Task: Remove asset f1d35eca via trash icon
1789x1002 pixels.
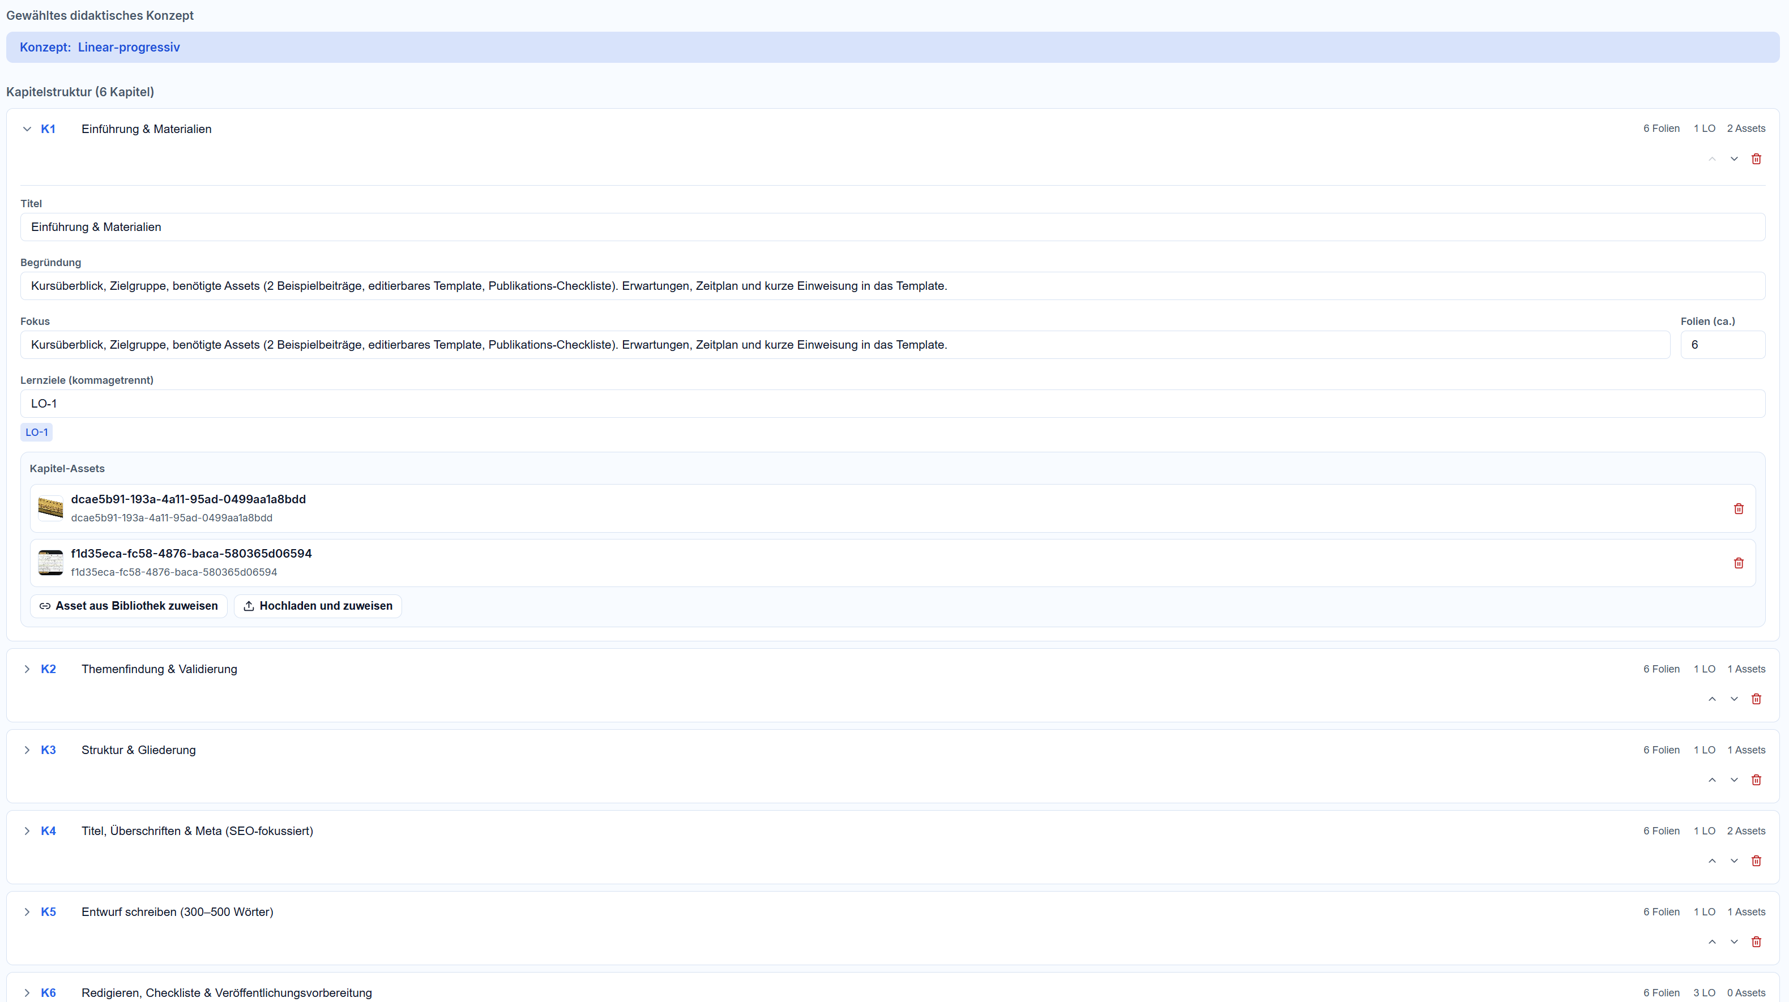Action: pos(1738,563)
